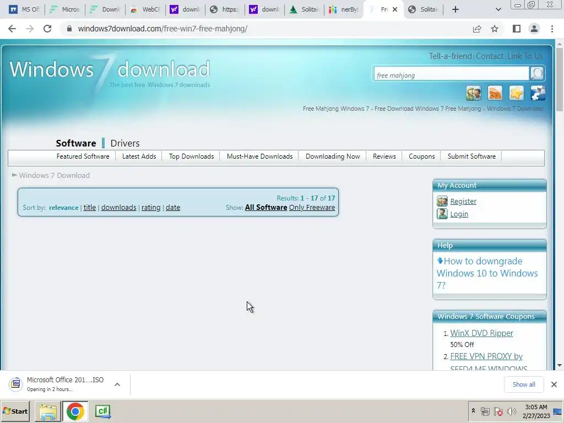This screenshot has width=564, height=423.
Task: Show Only Freeware results
Action: [312, 208]
